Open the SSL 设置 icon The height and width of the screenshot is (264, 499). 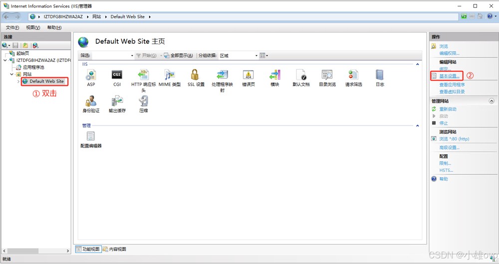point(196,75)
